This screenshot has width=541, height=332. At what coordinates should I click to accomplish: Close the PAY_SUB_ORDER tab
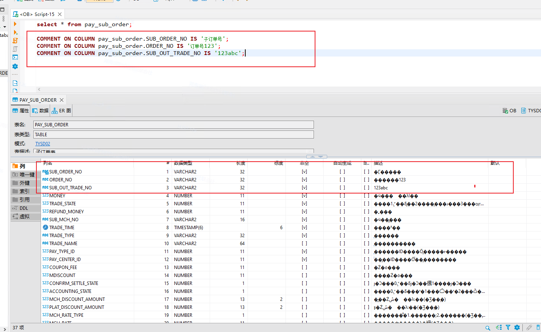[61, 100]
